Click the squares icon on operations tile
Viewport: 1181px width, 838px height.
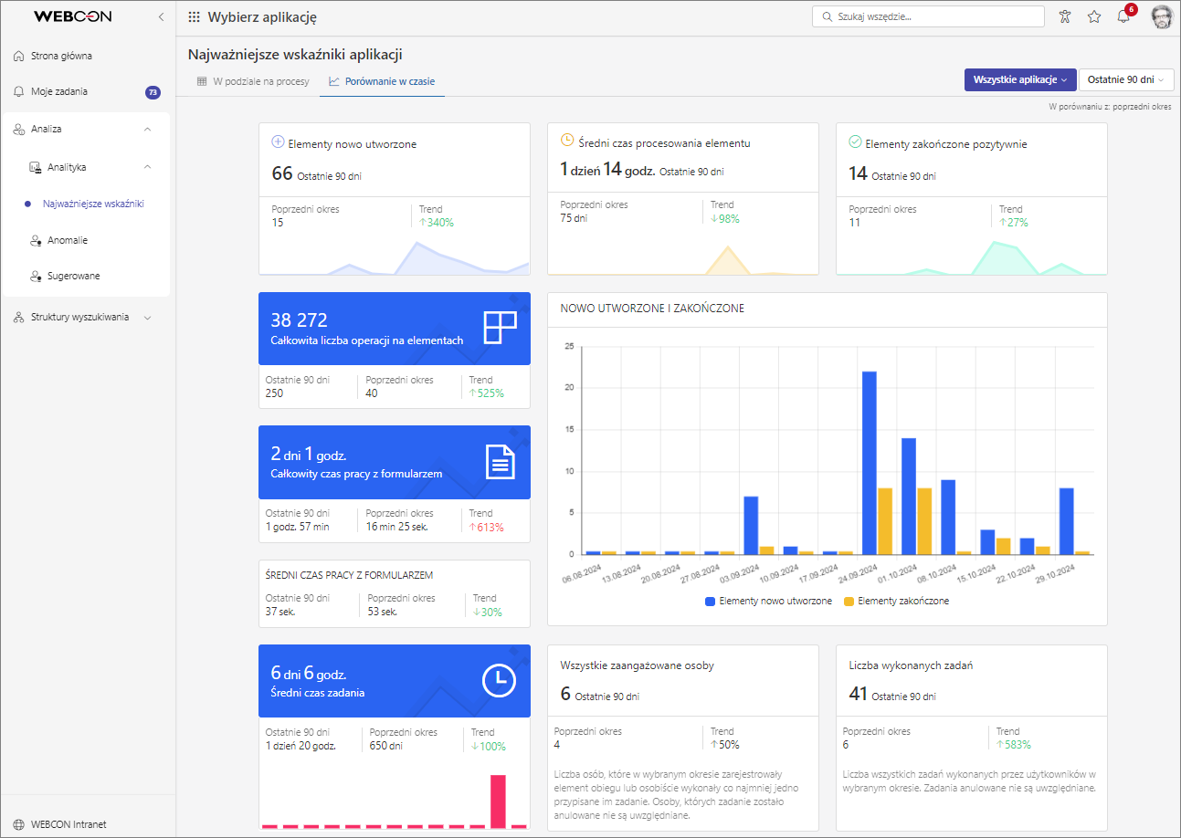[500, 327]
